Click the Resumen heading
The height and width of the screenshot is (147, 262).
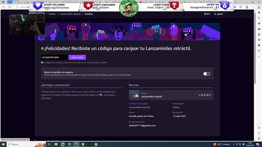click(x=134, y=85)
